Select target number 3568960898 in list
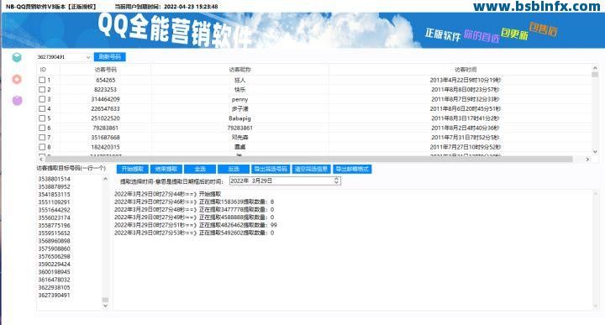The image size is (605, 325). pos(54,241)
